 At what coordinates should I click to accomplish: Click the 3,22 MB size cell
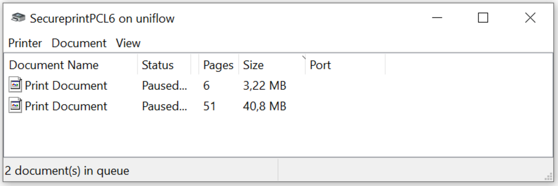click(x=265, y=86)
